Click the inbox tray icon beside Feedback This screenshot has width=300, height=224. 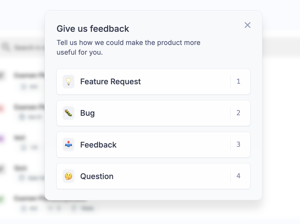[x=68, y=144]
